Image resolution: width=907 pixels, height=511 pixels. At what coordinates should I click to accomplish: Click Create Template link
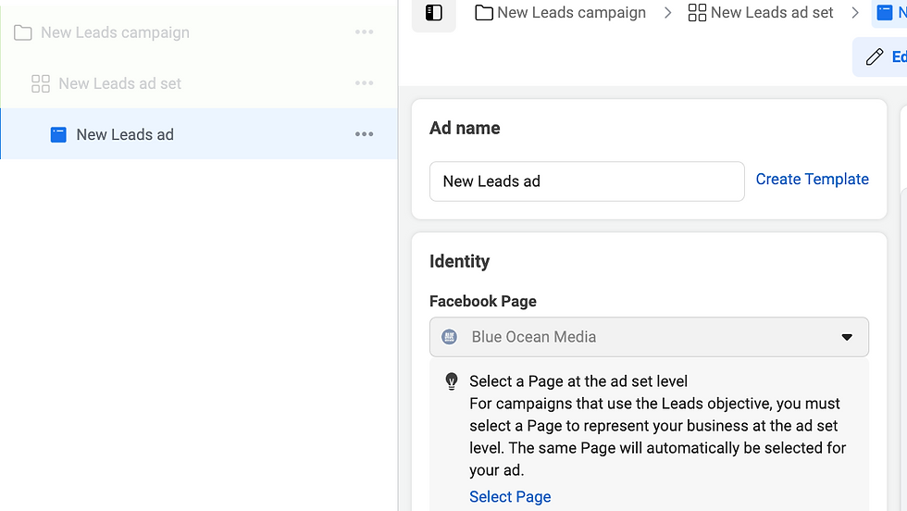point(813,180)
